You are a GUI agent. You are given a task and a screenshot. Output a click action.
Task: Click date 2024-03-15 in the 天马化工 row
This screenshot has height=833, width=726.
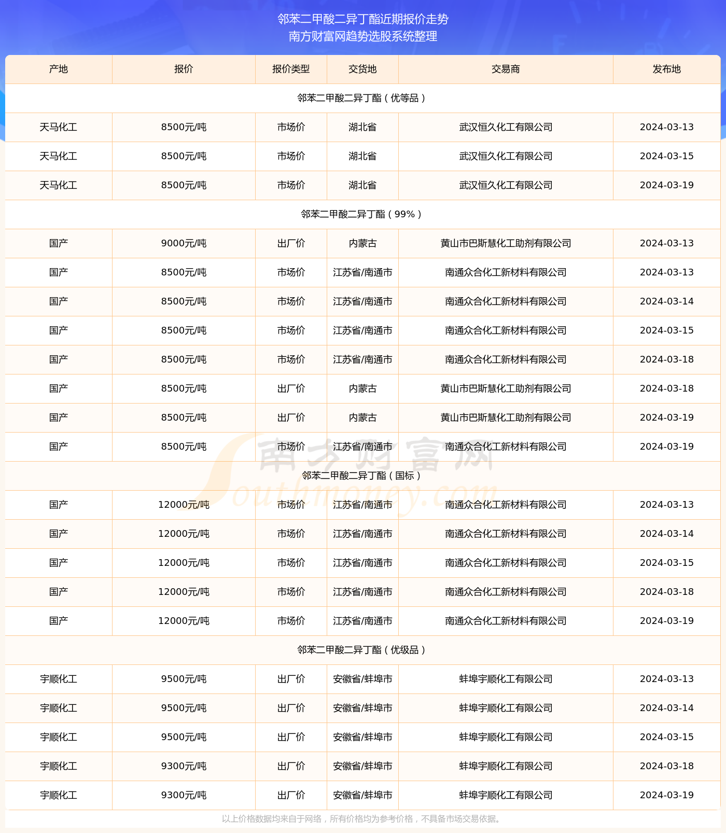coord(667,156)
